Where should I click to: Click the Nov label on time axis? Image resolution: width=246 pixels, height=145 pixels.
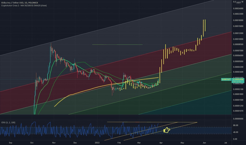coord(54,143)
